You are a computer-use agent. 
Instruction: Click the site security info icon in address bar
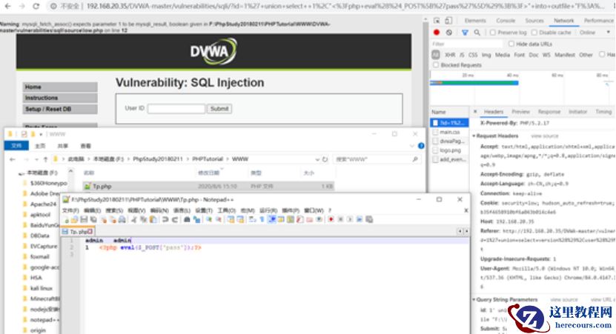pyautogui.click(x=54, y=6)
